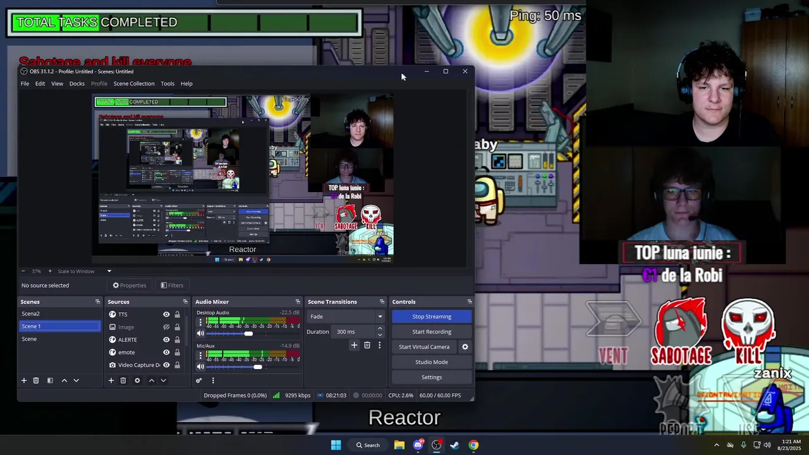
Task: Undock the Scene Transitions panel icon
Action: click(382, 301)
